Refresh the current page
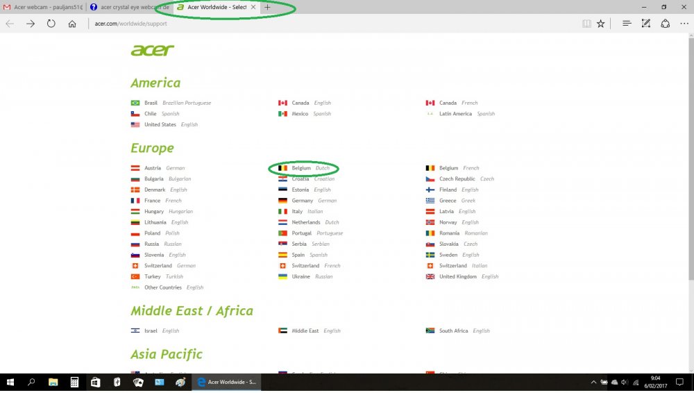Image resolution: width=694 pixels, height=393 pixels. click(x=51, y=24)
